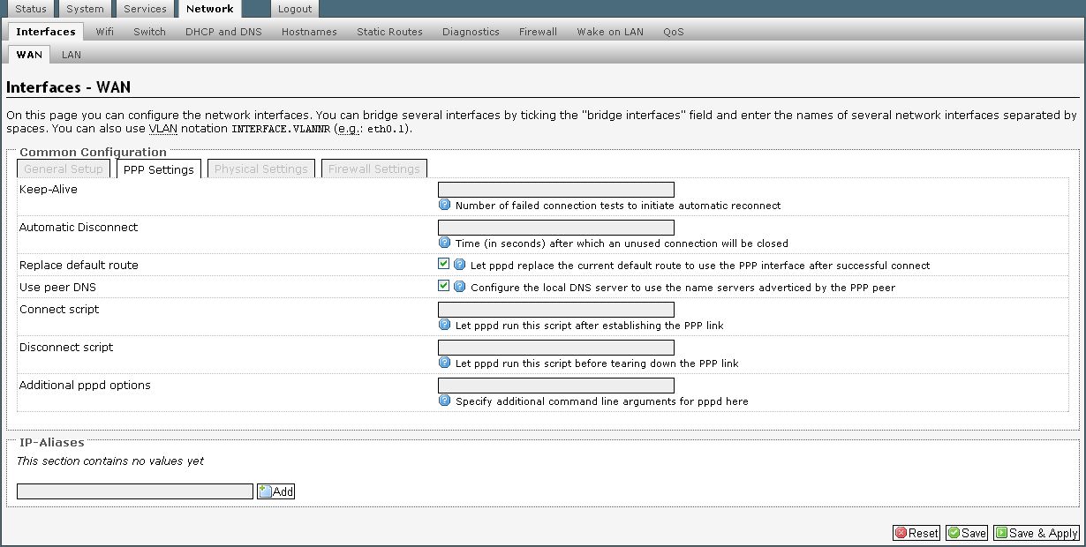Click the Keep-Alive input field

pyautogui.click(x=555, y=190)
